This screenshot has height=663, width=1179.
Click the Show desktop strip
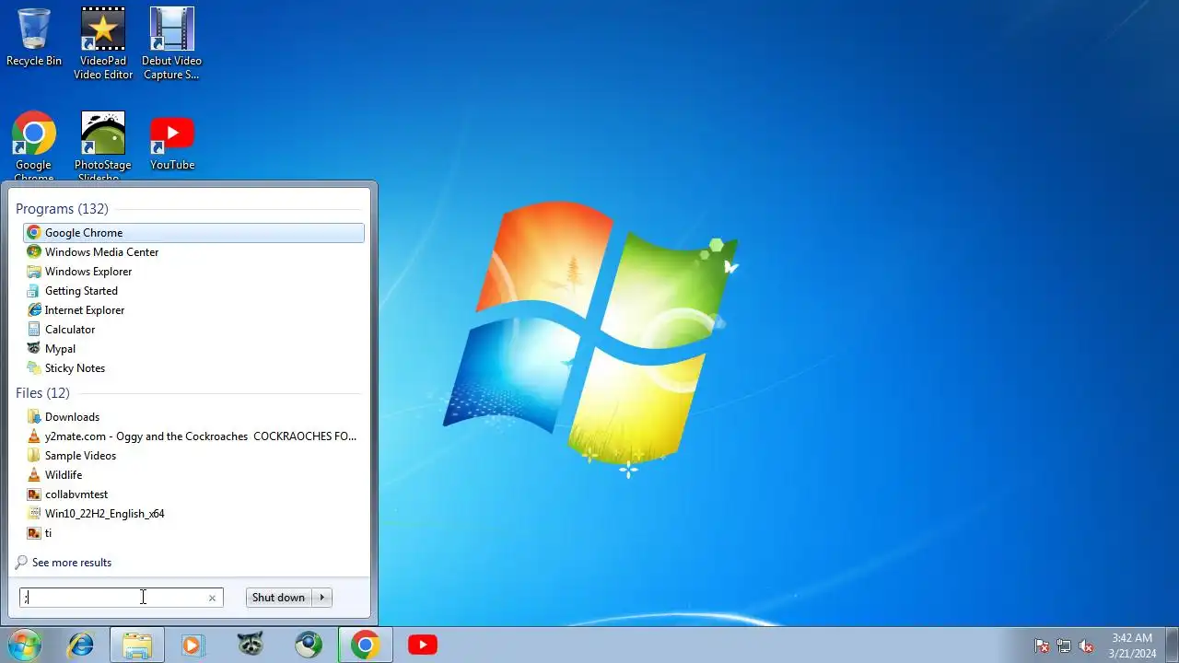(x=1172, y=645)
